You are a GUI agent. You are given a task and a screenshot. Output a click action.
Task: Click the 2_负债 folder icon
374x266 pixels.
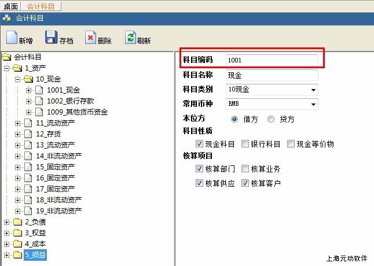click(17, 222)
